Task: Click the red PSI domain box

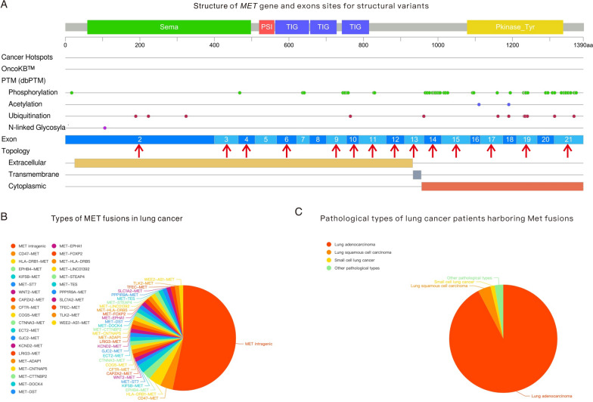Action: [266, 27]
